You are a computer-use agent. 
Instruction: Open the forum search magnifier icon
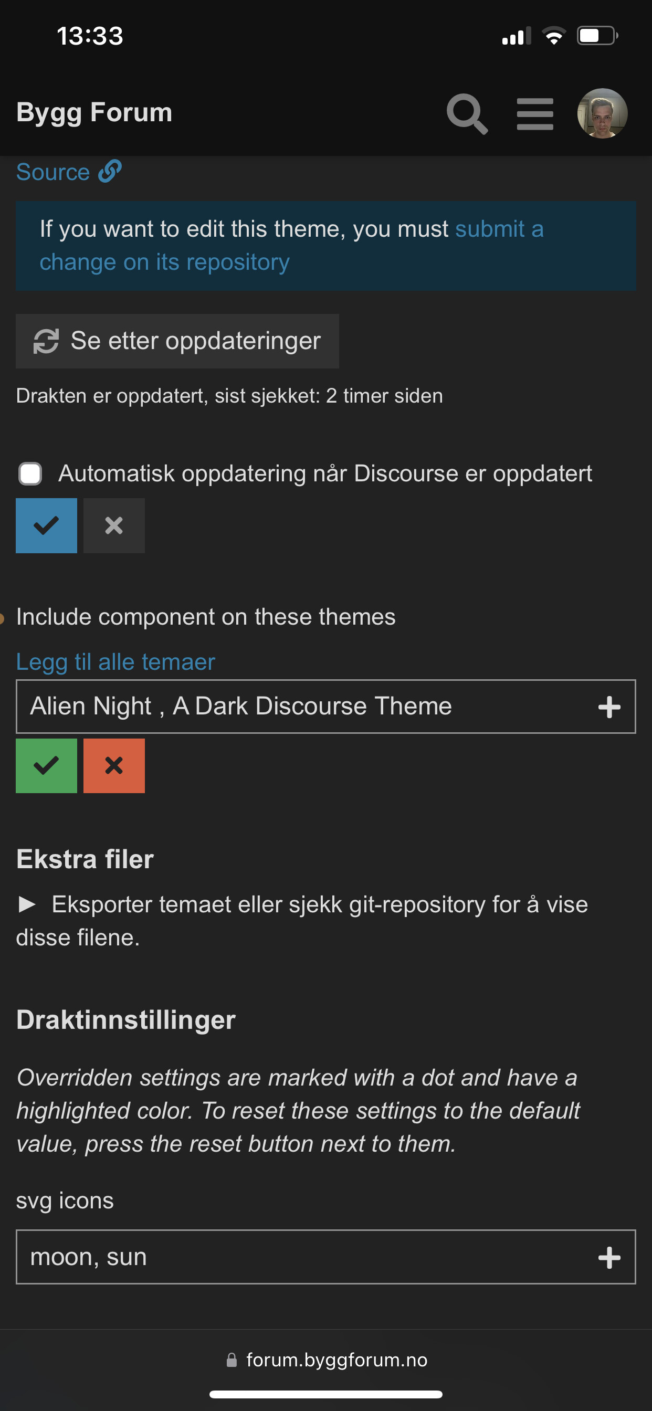(x=466, y=113)
